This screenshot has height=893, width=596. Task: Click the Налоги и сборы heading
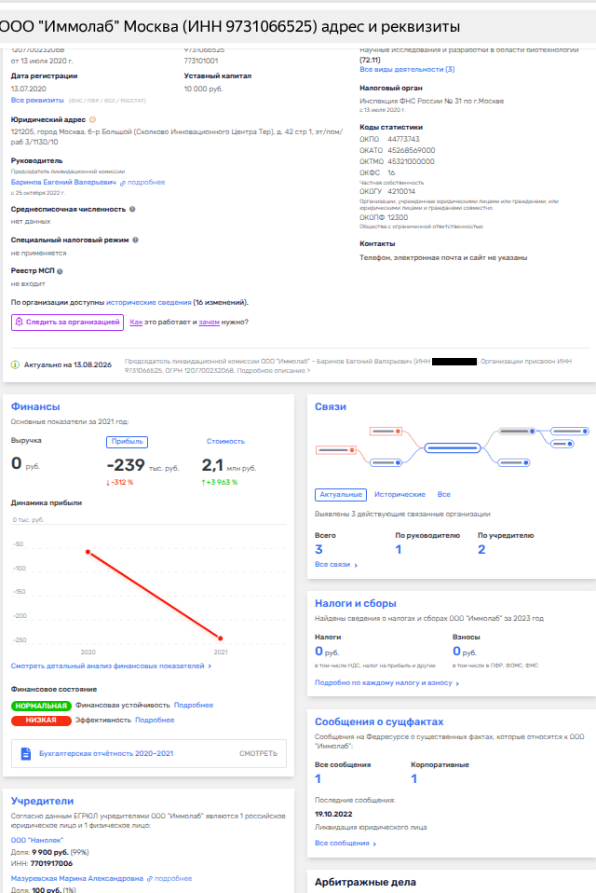click(356, 603)
